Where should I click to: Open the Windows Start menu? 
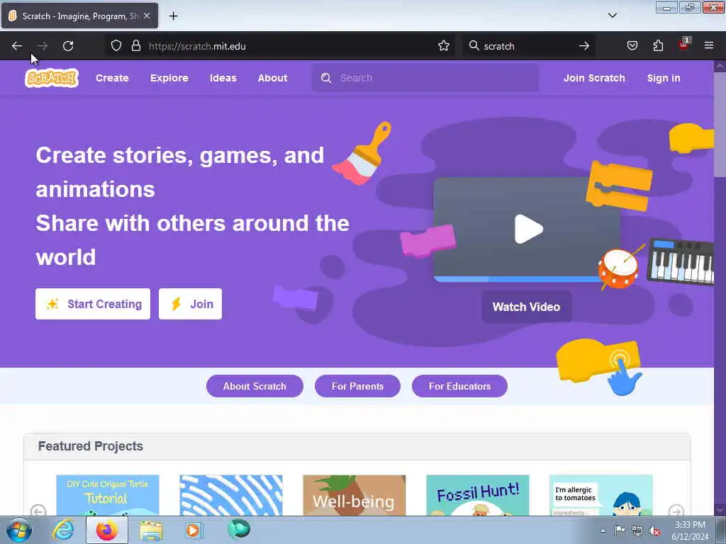(19, 530)
